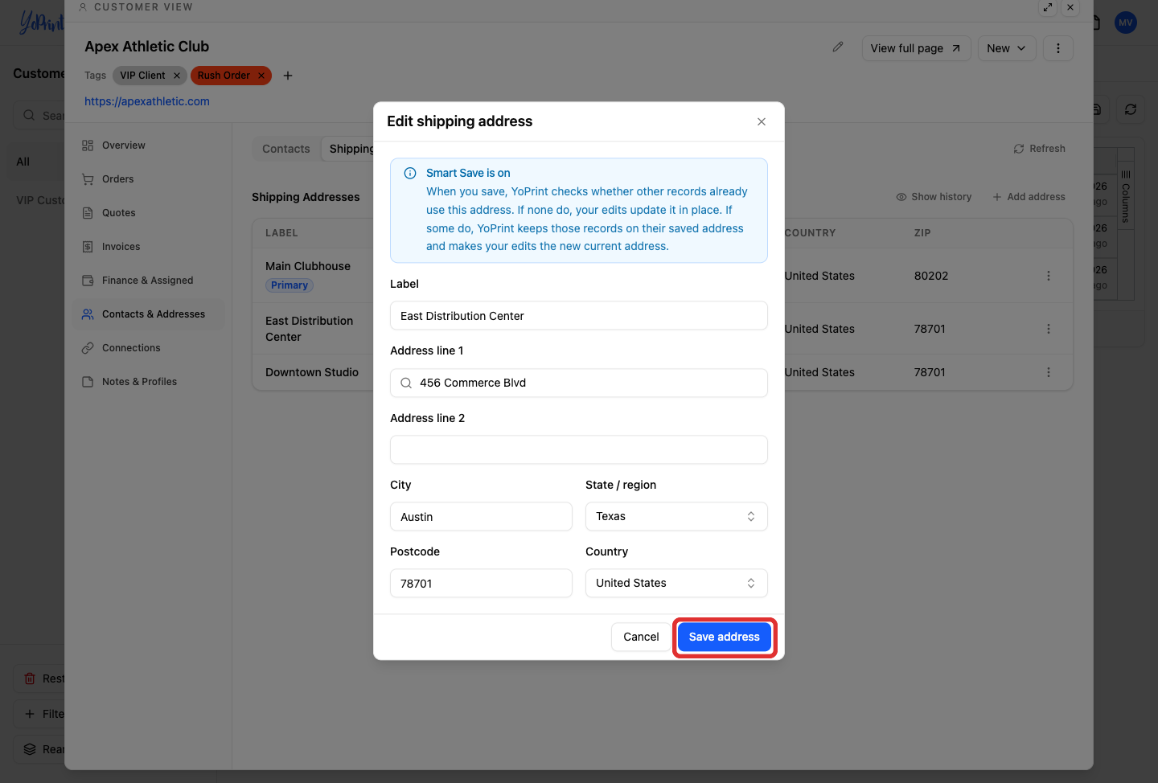This screenshot has width=1158, height=783.
Task: Open the Country dropdown
Action: pyautogui.click(x=676, y=584)
